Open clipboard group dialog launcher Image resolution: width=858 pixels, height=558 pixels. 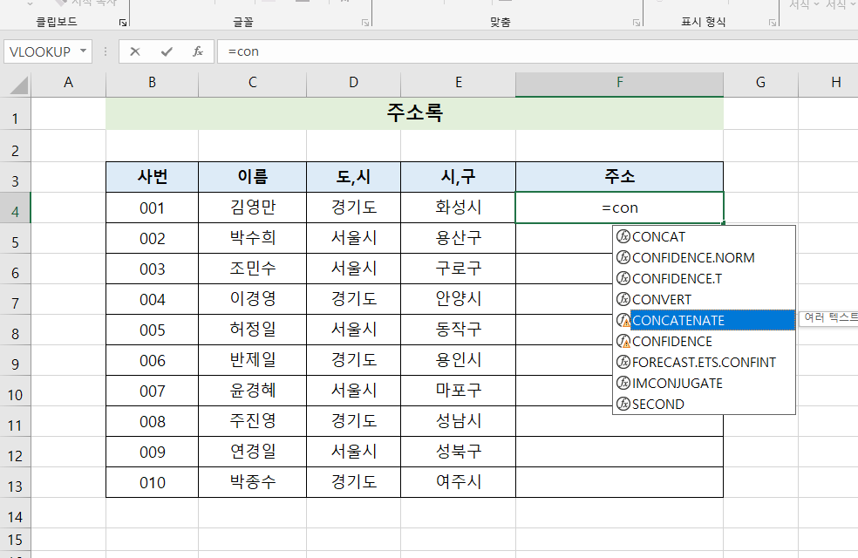pyautogui.click(x=123, y=23)
